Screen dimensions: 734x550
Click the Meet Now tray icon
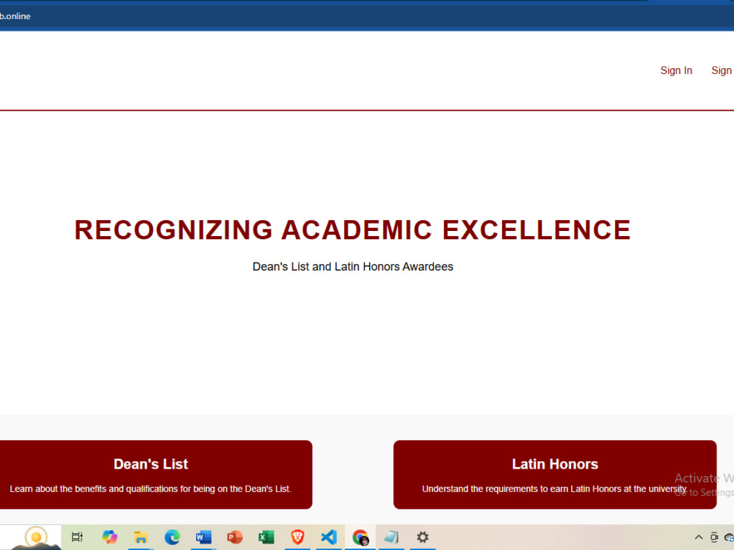coord(714,537)
